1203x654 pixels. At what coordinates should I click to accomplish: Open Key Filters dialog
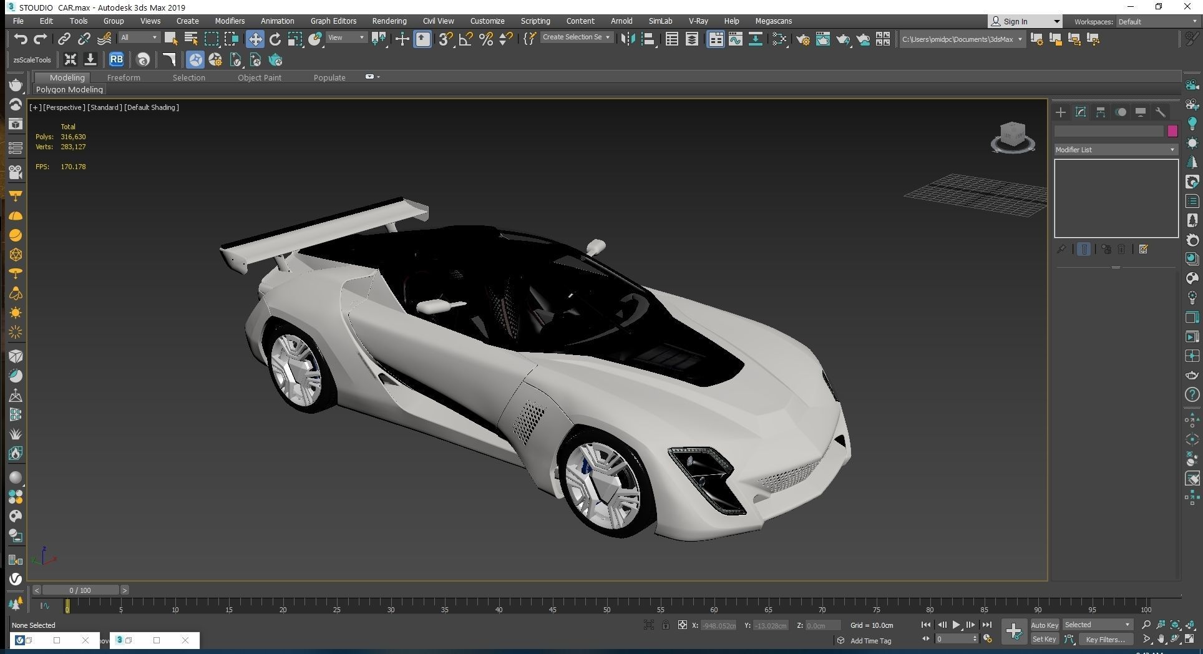1105,640
